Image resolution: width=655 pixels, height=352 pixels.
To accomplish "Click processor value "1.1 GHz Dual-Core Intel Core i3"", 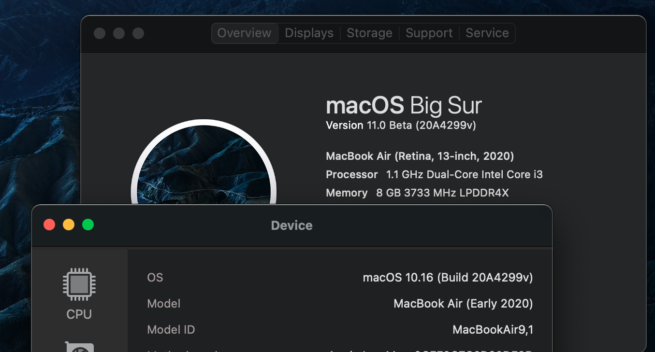I will pos(465,174).
